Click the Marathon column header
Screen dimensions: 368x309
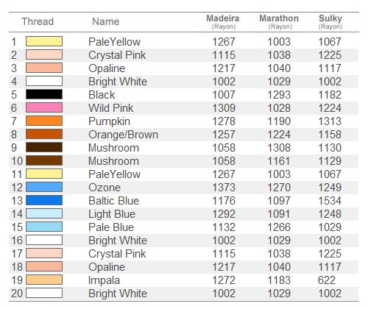(x=279, y=18)
